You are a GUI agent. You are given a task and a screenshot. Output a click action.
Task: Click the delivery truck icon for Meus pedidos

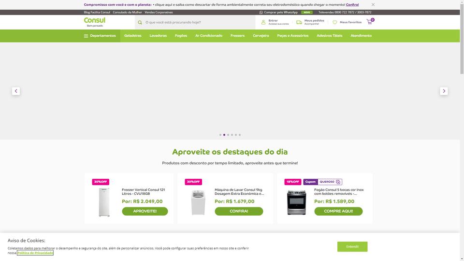[x=299, y=22]
